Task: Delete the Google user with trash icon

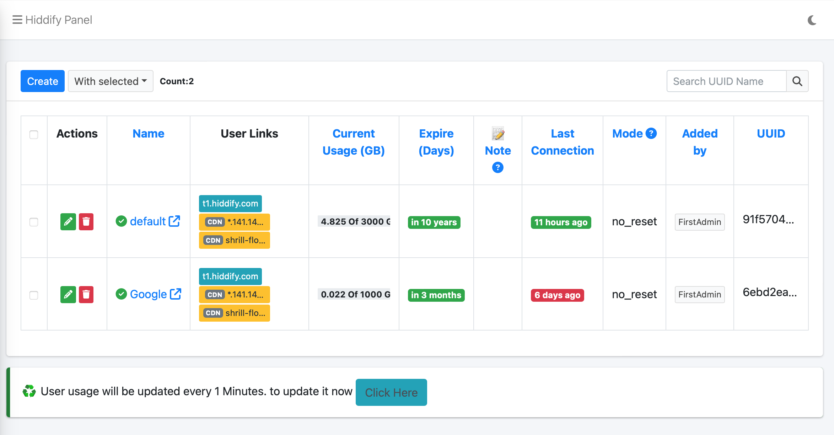Action: tap(86, 295)
